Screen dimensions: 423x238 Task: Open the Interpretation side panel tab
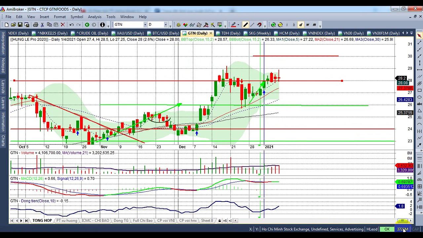(3, 43)
